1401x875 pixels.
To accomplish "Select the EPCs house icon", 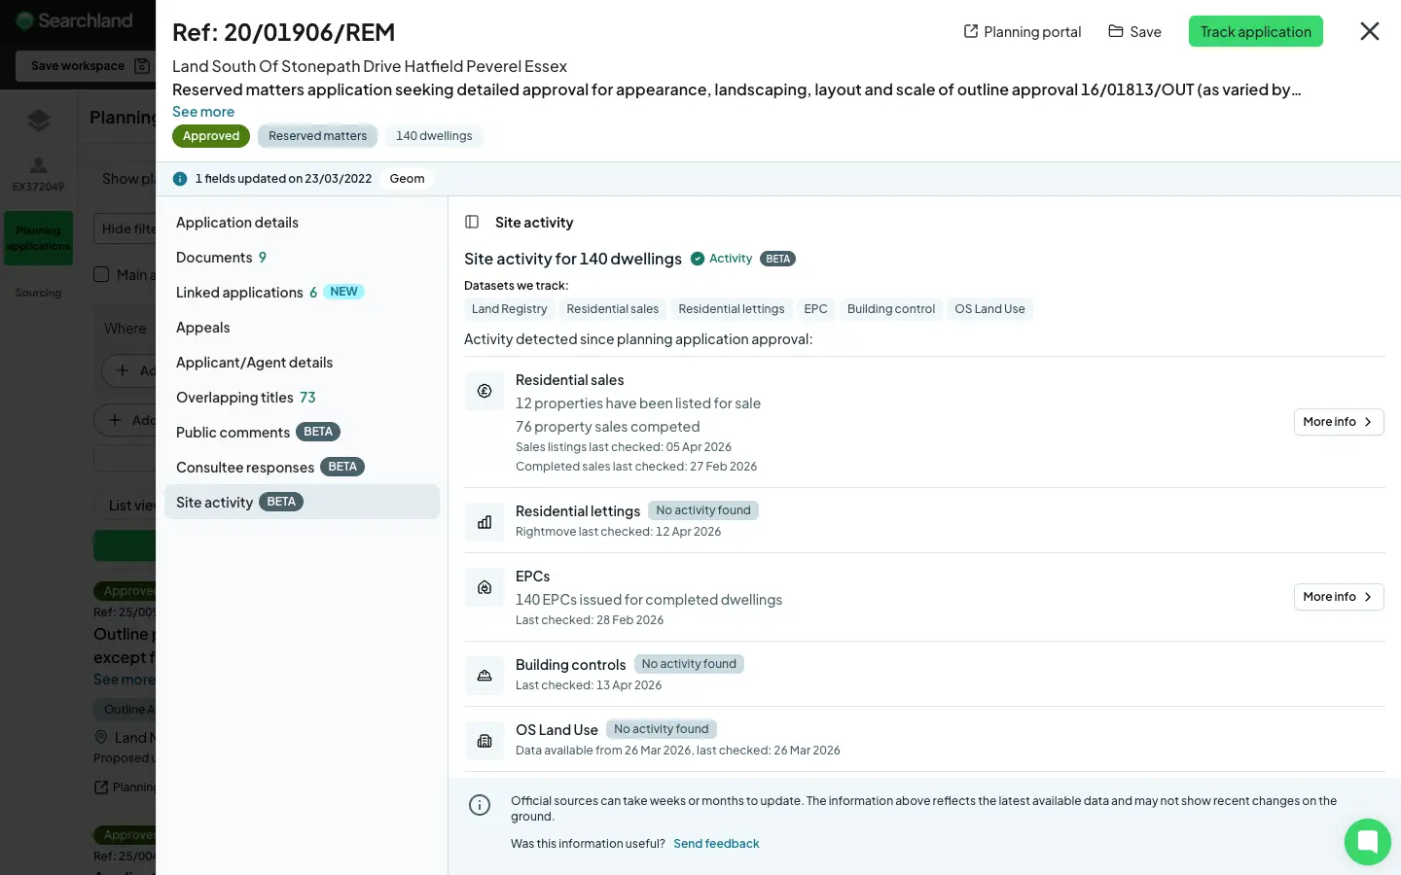I will (x=485, y=587).
